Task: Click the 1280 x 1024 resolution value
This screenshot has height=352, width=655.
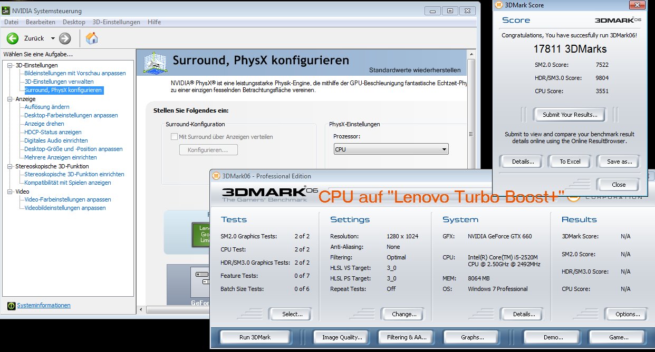Action: point(402,236)
